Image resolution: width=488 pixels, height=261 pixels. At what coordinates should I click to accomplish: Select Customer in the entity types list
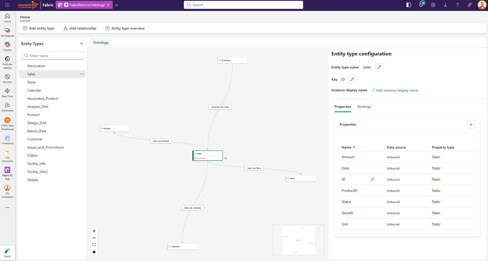[35, 139]
